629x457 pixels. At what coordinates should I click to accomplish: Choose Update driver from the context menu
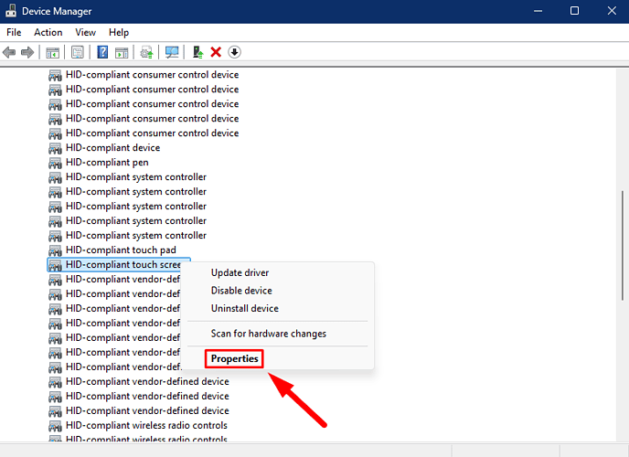240,272
